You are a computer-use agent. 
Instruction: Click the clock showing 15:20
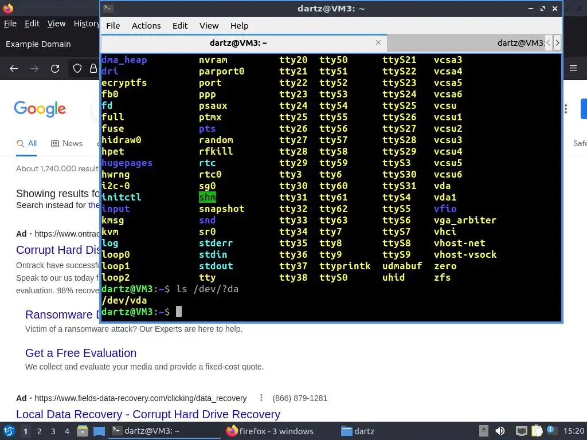[x=573, y=431]
